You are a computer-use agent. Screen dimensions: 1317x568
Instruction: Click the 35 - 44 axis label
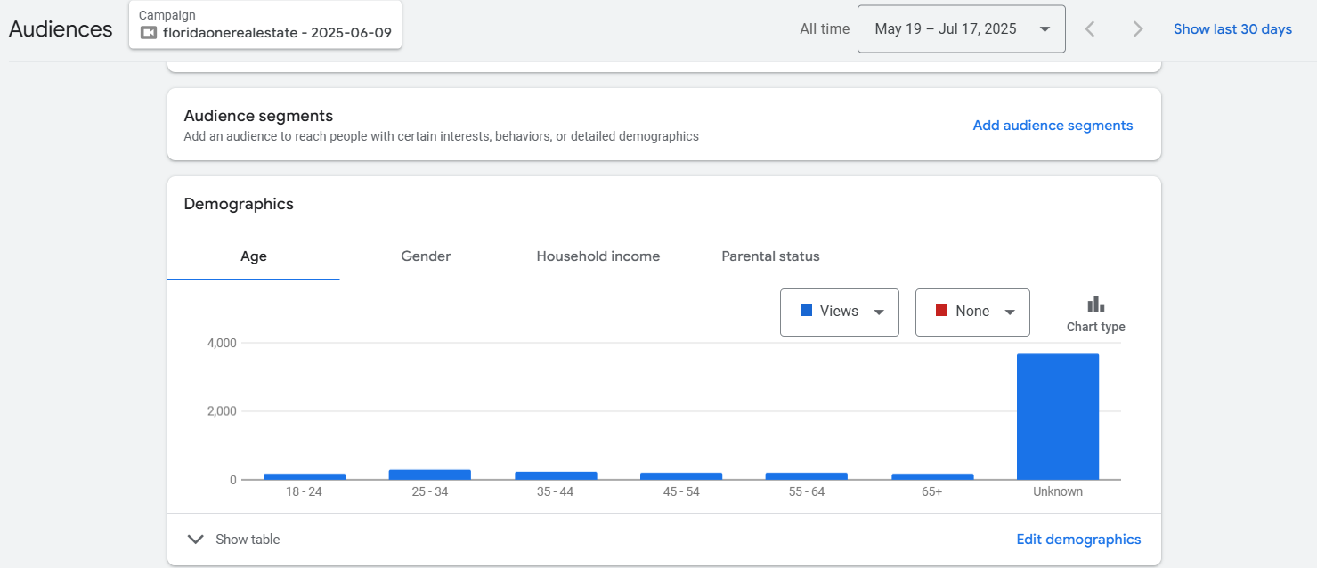[x=556, y=491]
